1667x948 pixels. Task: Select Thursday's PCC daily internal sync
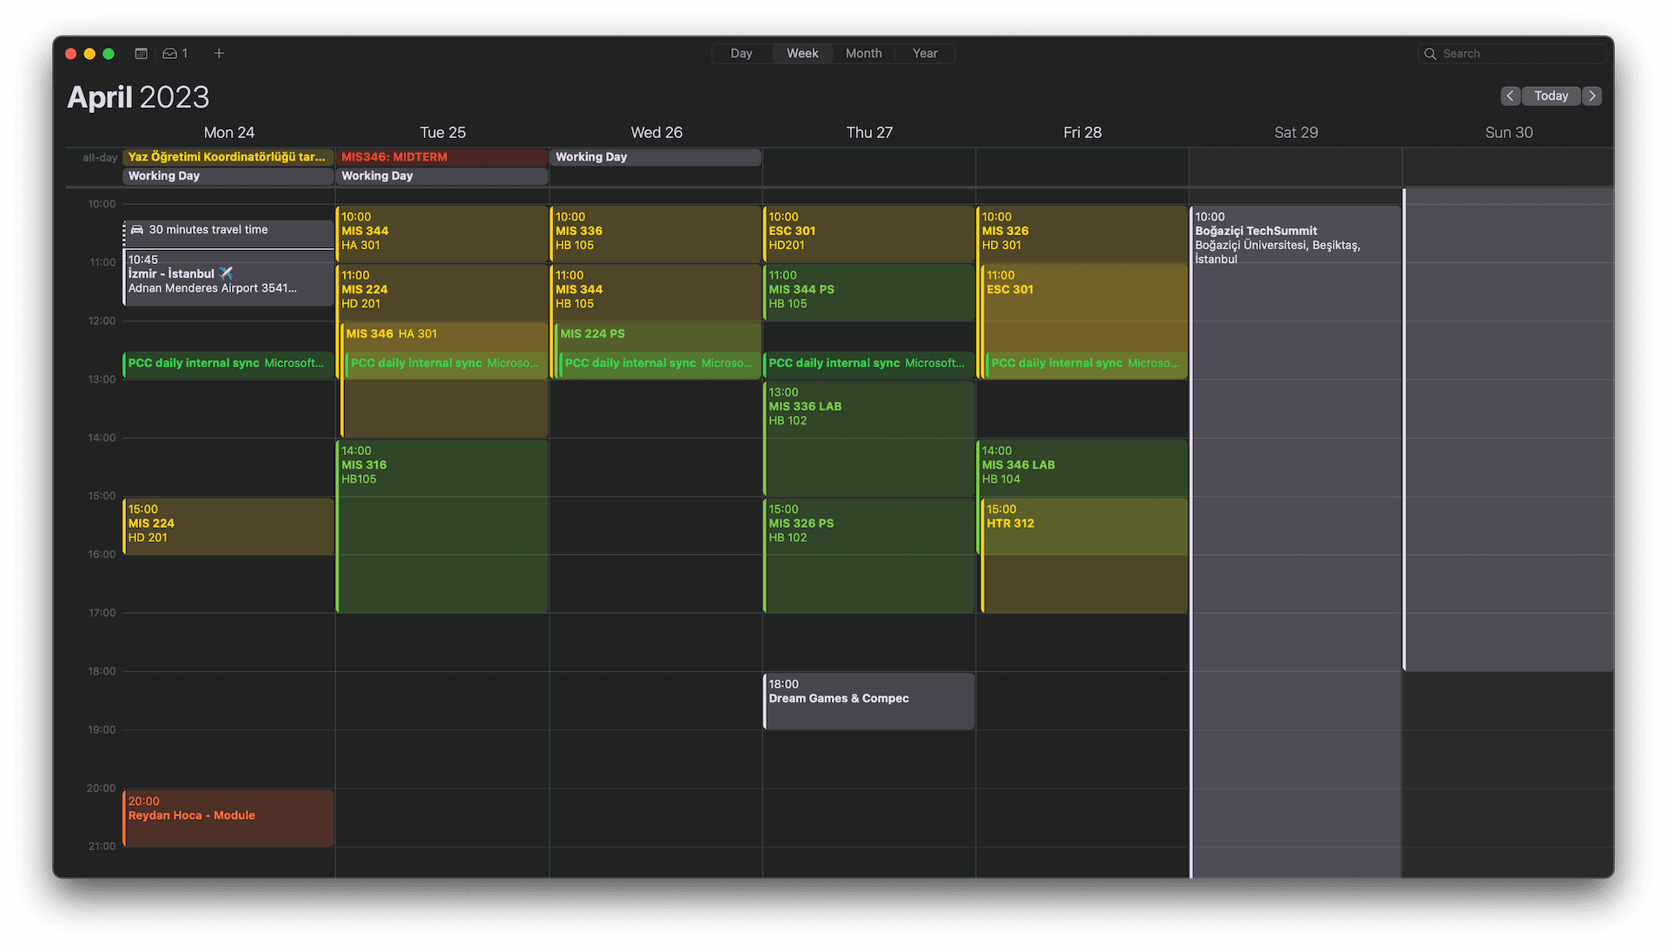point(869,364)
